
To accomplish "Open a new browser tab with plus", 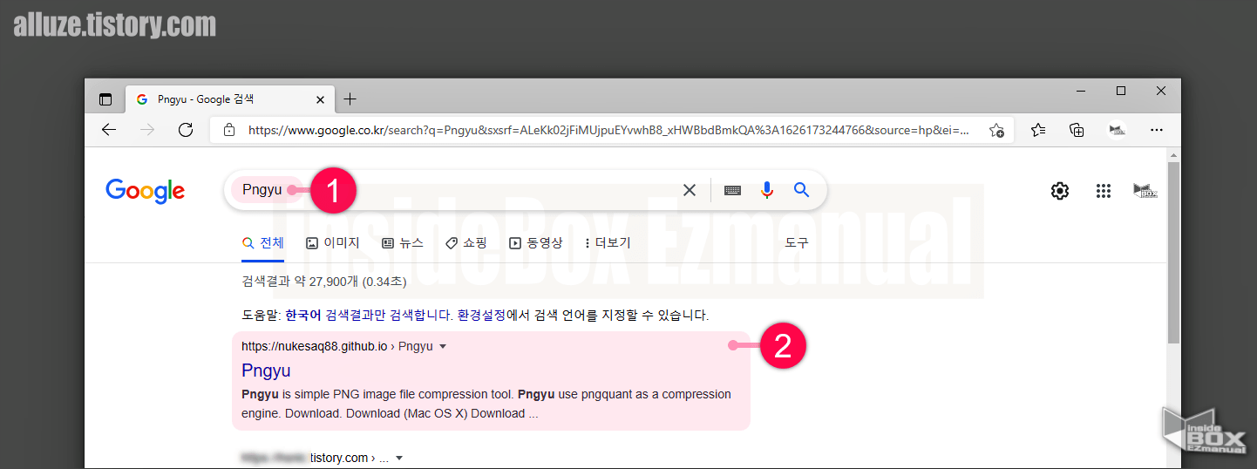I will point(350,99).
